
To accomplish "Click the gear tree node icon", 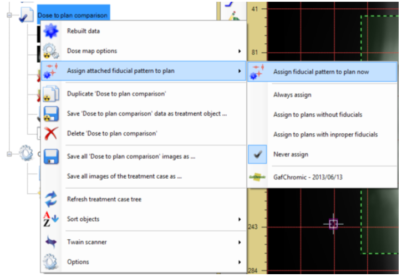I will [x=27, y=153].
